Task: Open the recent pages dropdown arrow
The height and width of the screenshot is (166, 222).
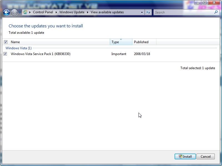Action: [x=20, y=12]
